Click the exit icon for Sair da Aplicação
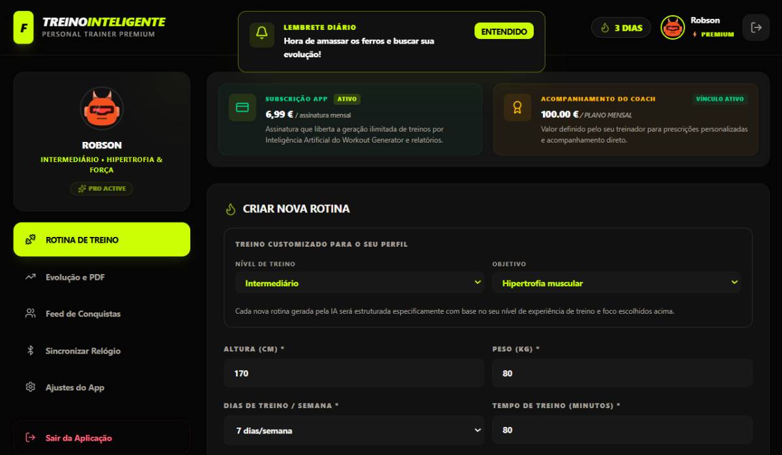The image size is (782, 455). [30, 437]
